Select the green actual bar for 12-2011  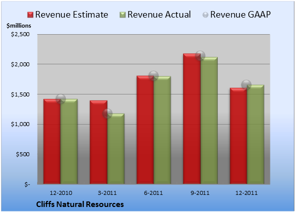coord(255,134)
